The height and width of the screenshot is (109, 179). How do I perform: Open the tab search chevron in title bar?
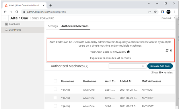(x=149, y=3)
